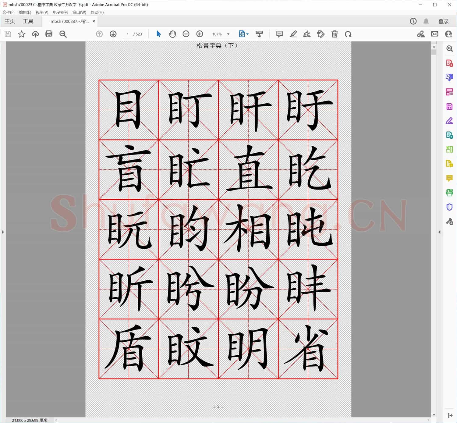The width and height of the screenshot is (457, 423).
Task: Navigate to next page with down arrow
Action: tap(113, 34)
